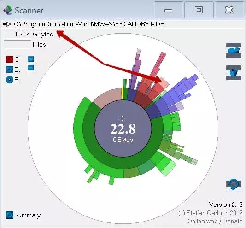The height and width of the screenshot is (228, 246).
Task: Open the add/remove programs icon
Action: [234, 51]
